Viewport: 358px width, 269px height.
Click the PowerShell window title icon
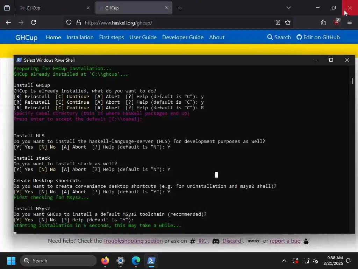pyautogui.click(x=19, y=60)
